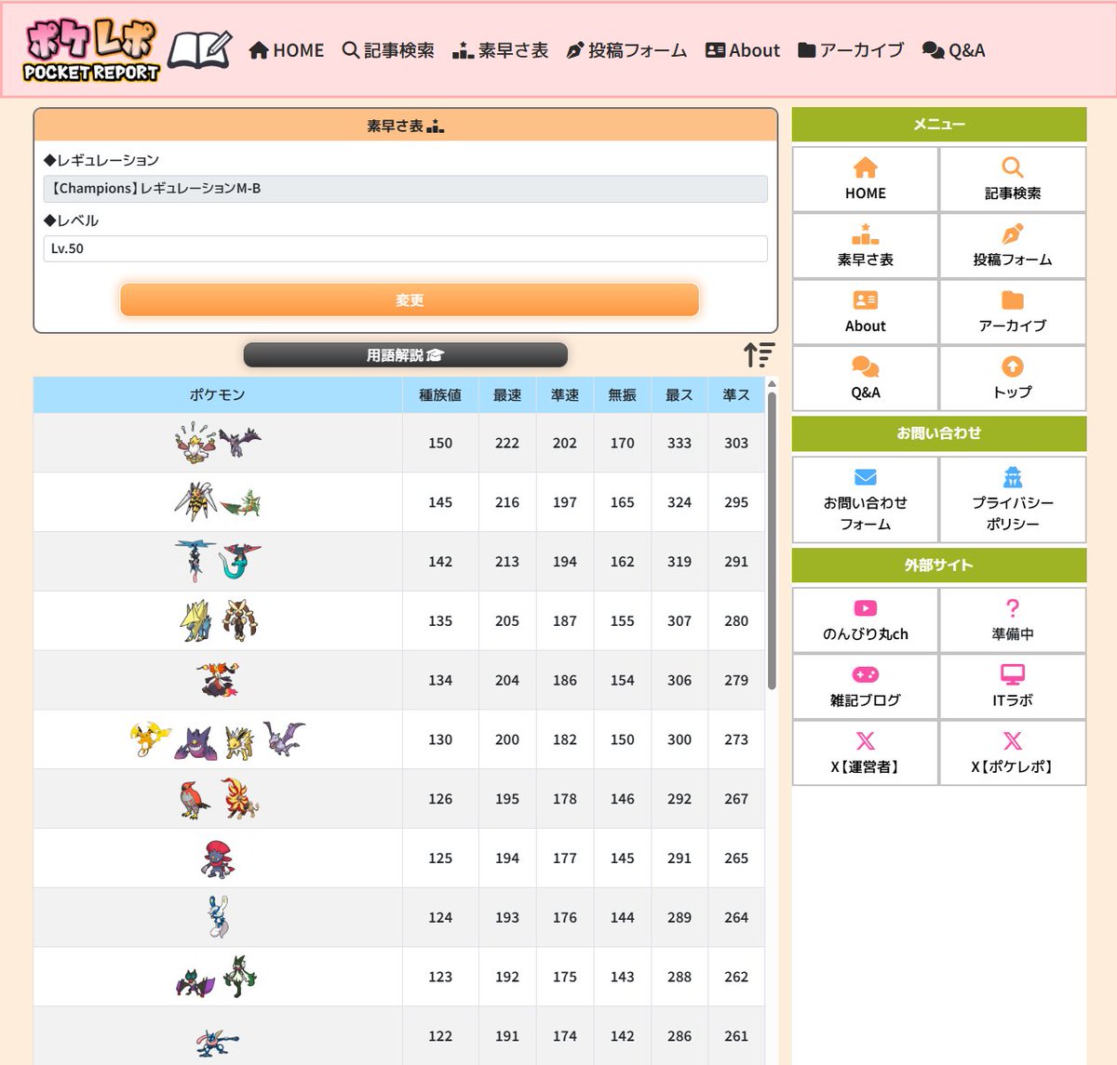Click the 素早さ表 panel header
The image size is (1117, 1065).
click(x=406, y=126)
